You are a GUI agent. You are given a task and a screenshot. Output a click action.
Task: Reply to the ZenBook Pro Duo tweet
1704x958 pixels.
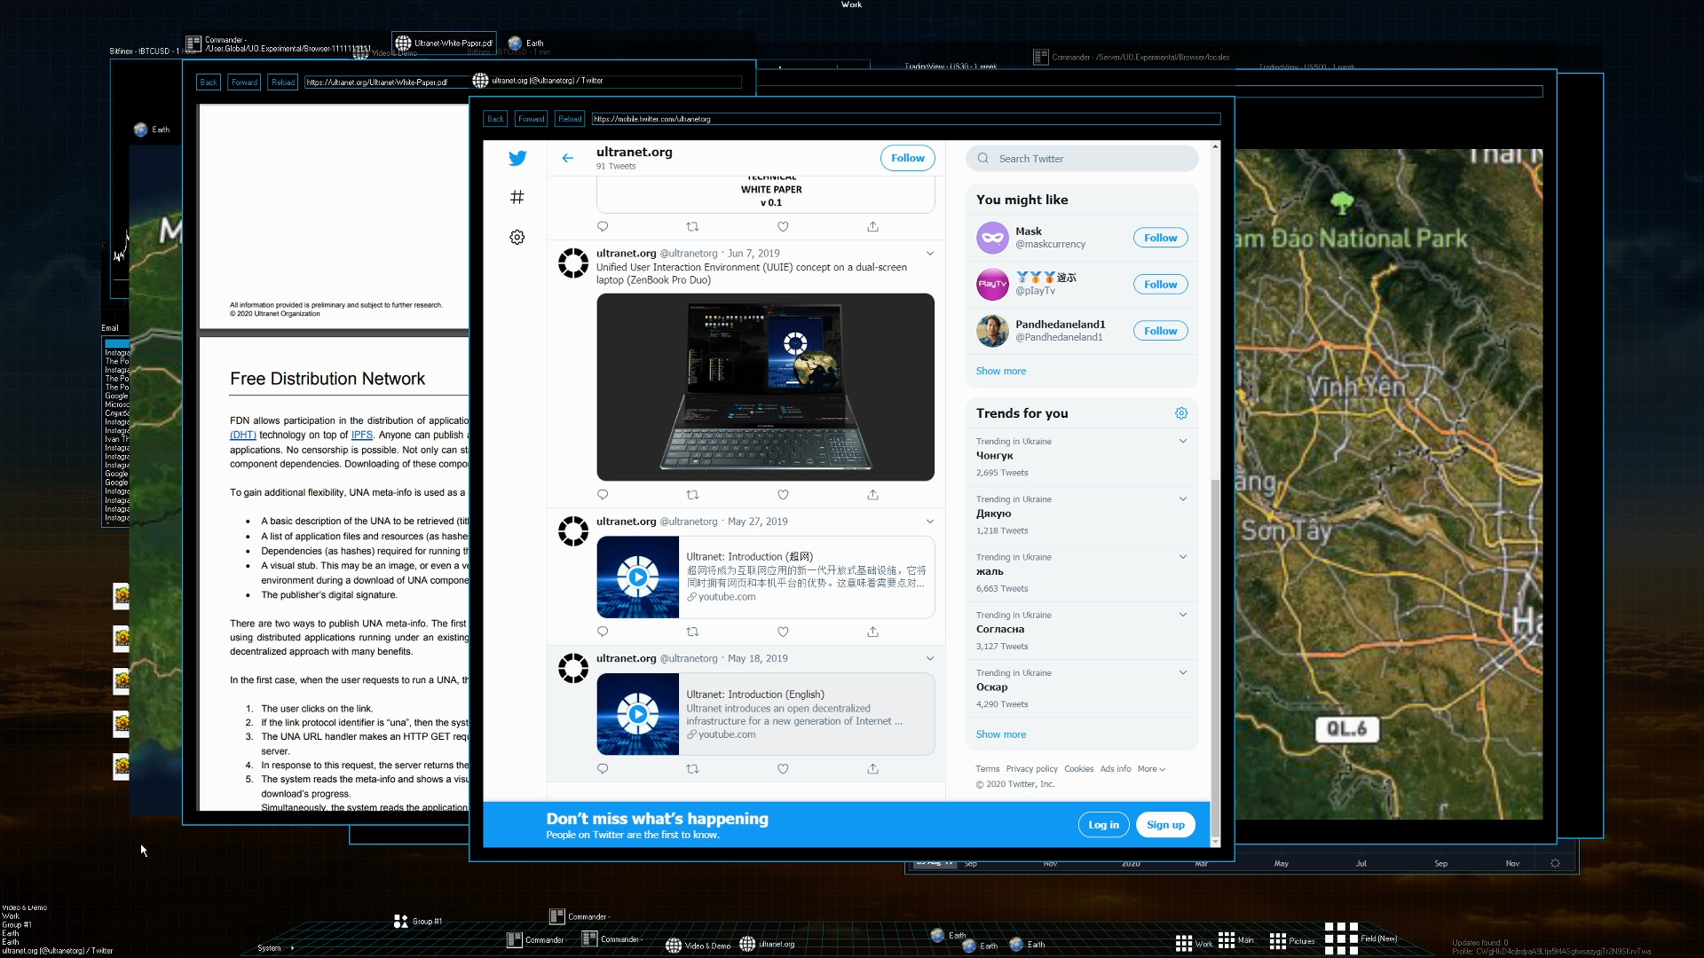603,494
